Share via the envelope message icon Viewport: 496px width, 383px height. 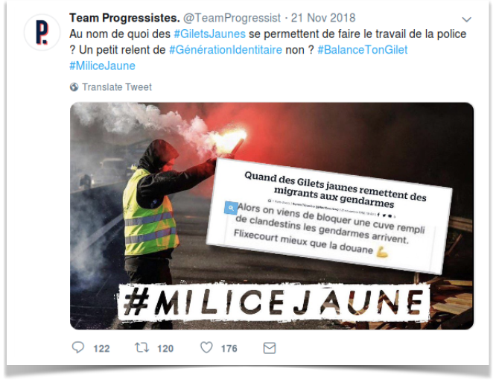(270, 348)
